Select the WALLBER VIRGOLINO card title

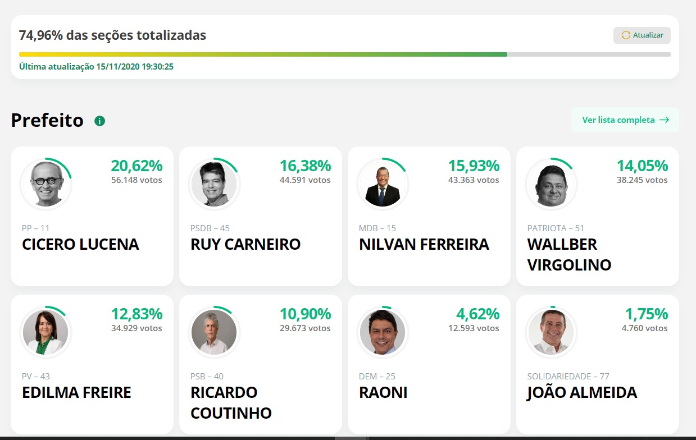click(569, 254)
